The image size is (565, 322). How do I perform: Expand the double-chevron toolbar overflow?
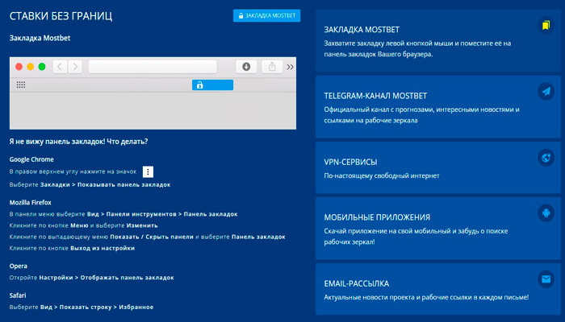pyautogui.click(x=291, y=67)
